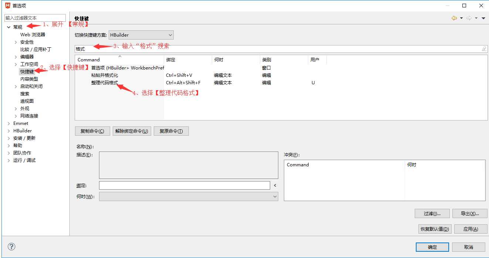Screen dimensions: 489x258
Task: Select the 首选项 (HBuilder> WorkbenchPref command row
Action: tap(128, 68)
